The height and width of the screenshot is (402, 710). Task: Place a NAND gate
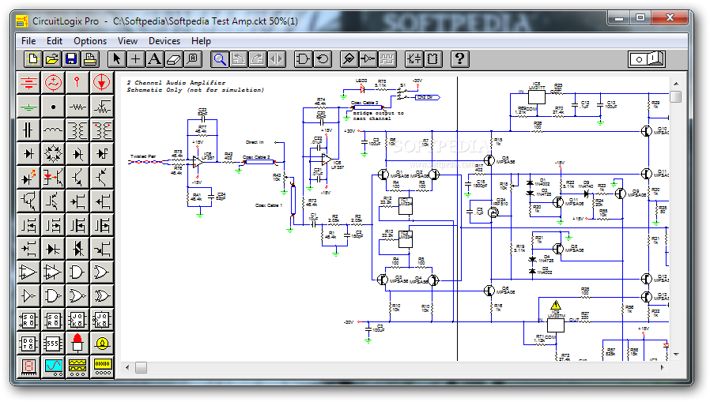[x=53, y=296]
